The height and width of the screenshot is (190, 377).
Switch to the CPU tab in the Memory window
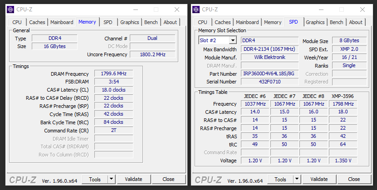pyautogui.click(x=17, y=22)
